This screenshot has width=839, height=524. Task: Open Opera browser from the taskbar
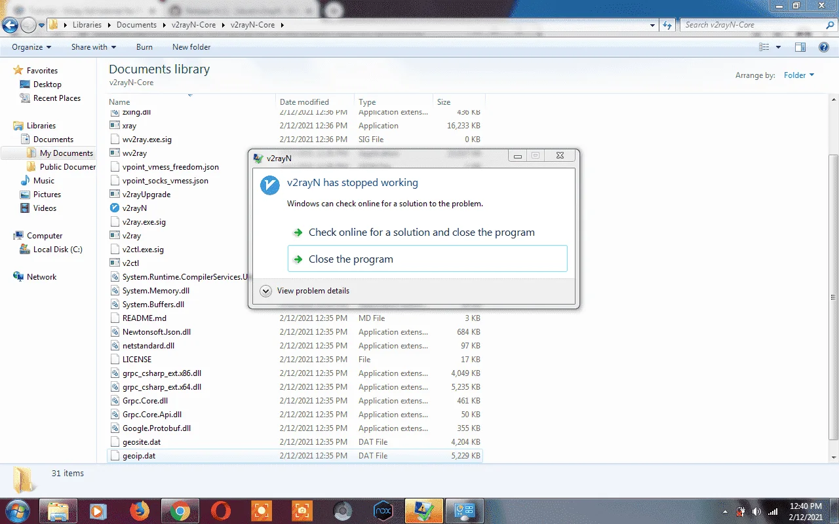click(221, 511)
